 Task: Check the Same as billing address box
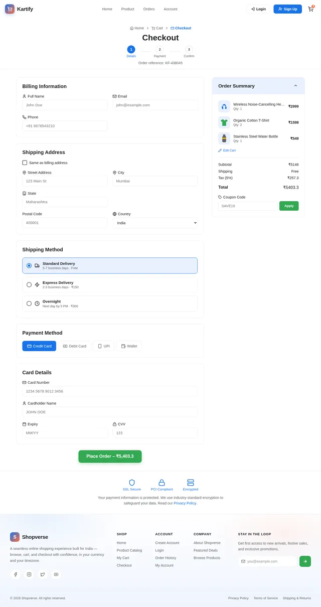[25, 163]
